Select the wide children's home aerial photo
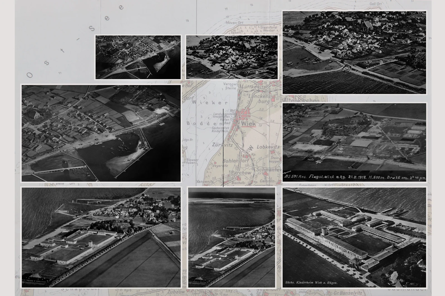This screenshot has width=445, height=296. [101, 237]
